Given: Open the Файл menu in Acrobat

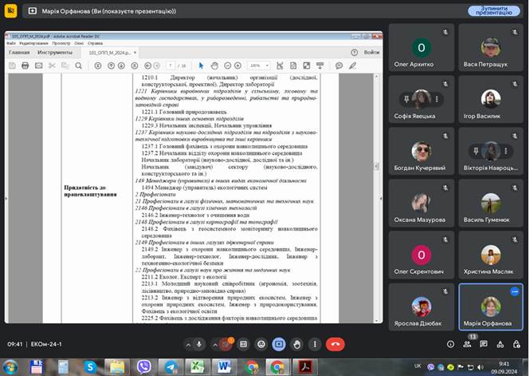Looking at the screenshot, I should [12, 44].
